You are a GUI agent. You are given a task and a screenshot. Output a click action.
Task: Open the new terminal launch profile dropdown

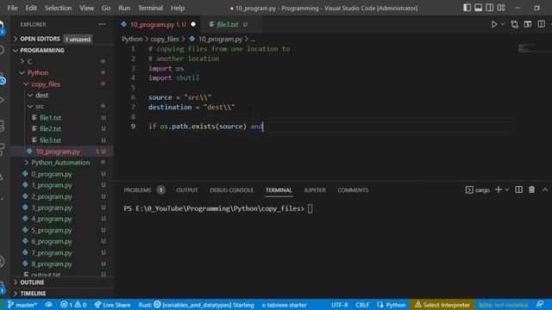click(507, 189)
